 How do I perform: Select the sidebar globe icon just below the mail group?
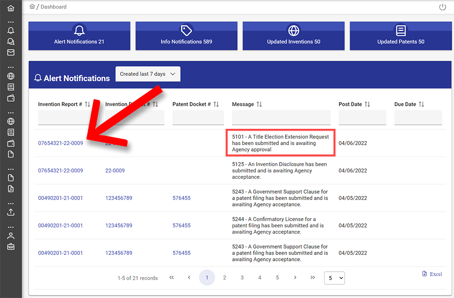point(11,76)
